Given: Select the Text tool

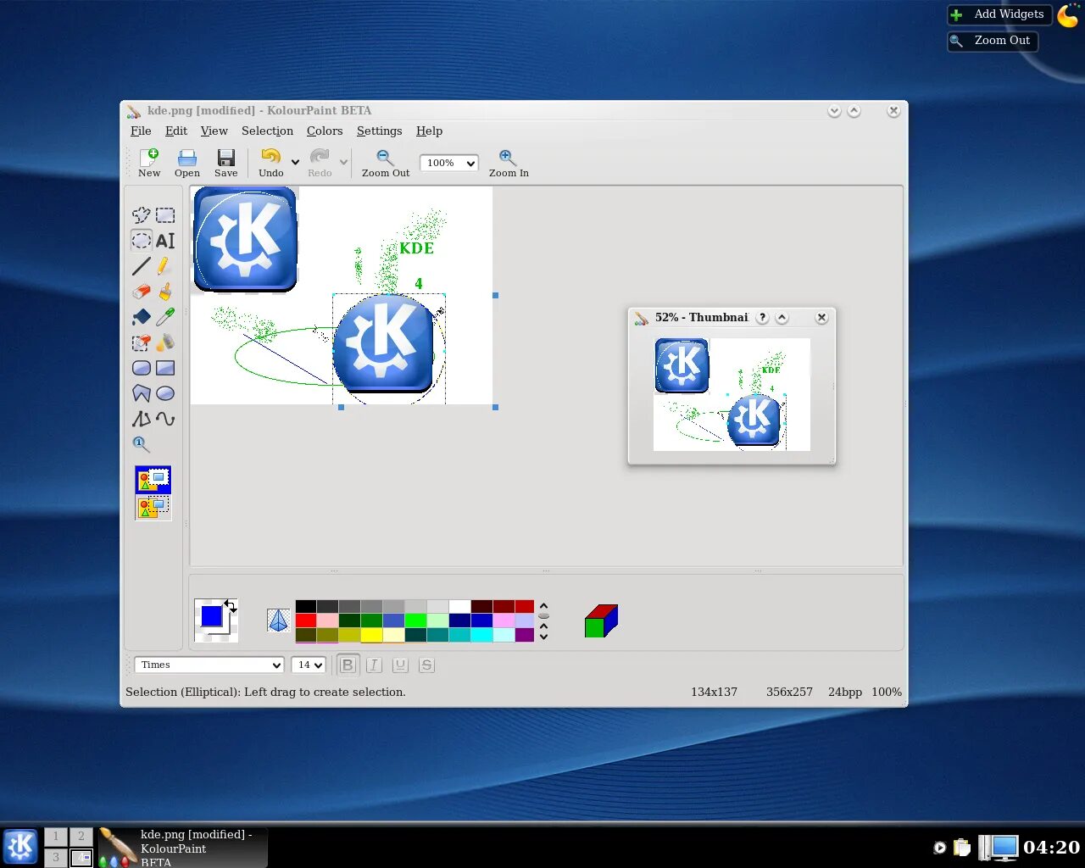Looking at the screenshot, I should 165,241.
